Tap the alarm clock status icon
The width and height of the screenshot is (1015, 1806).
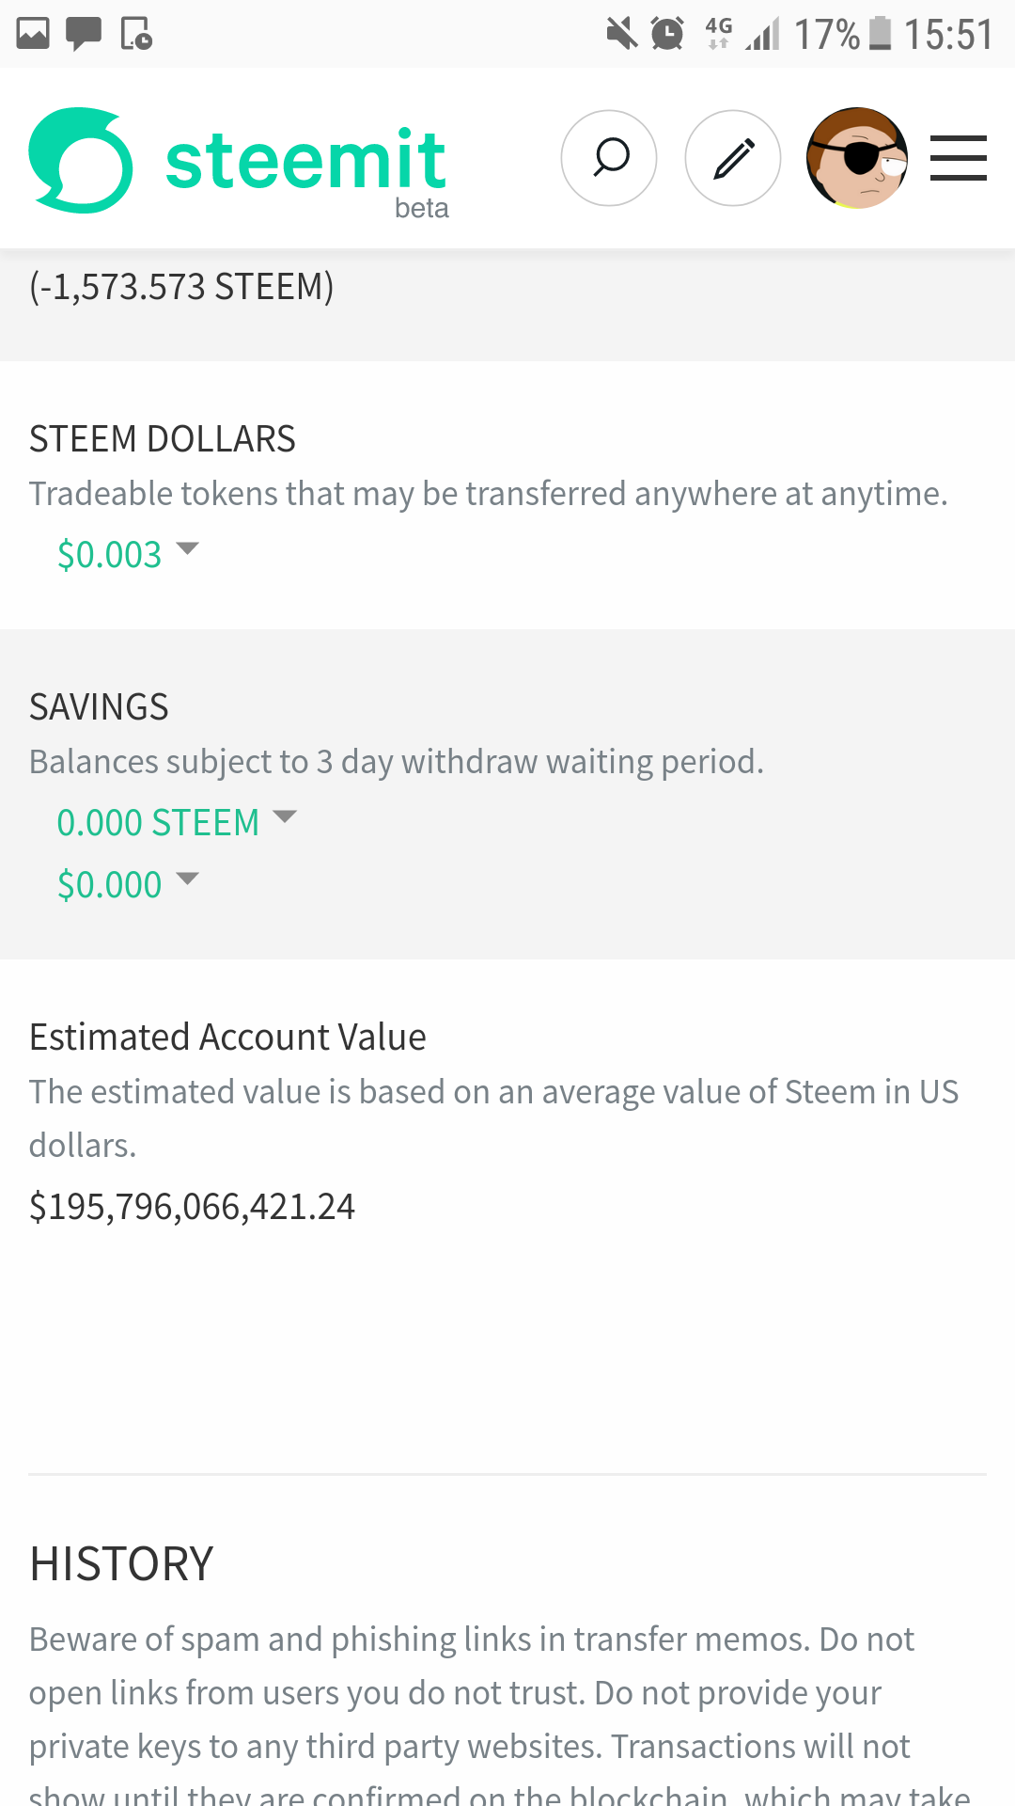point(667,34)
